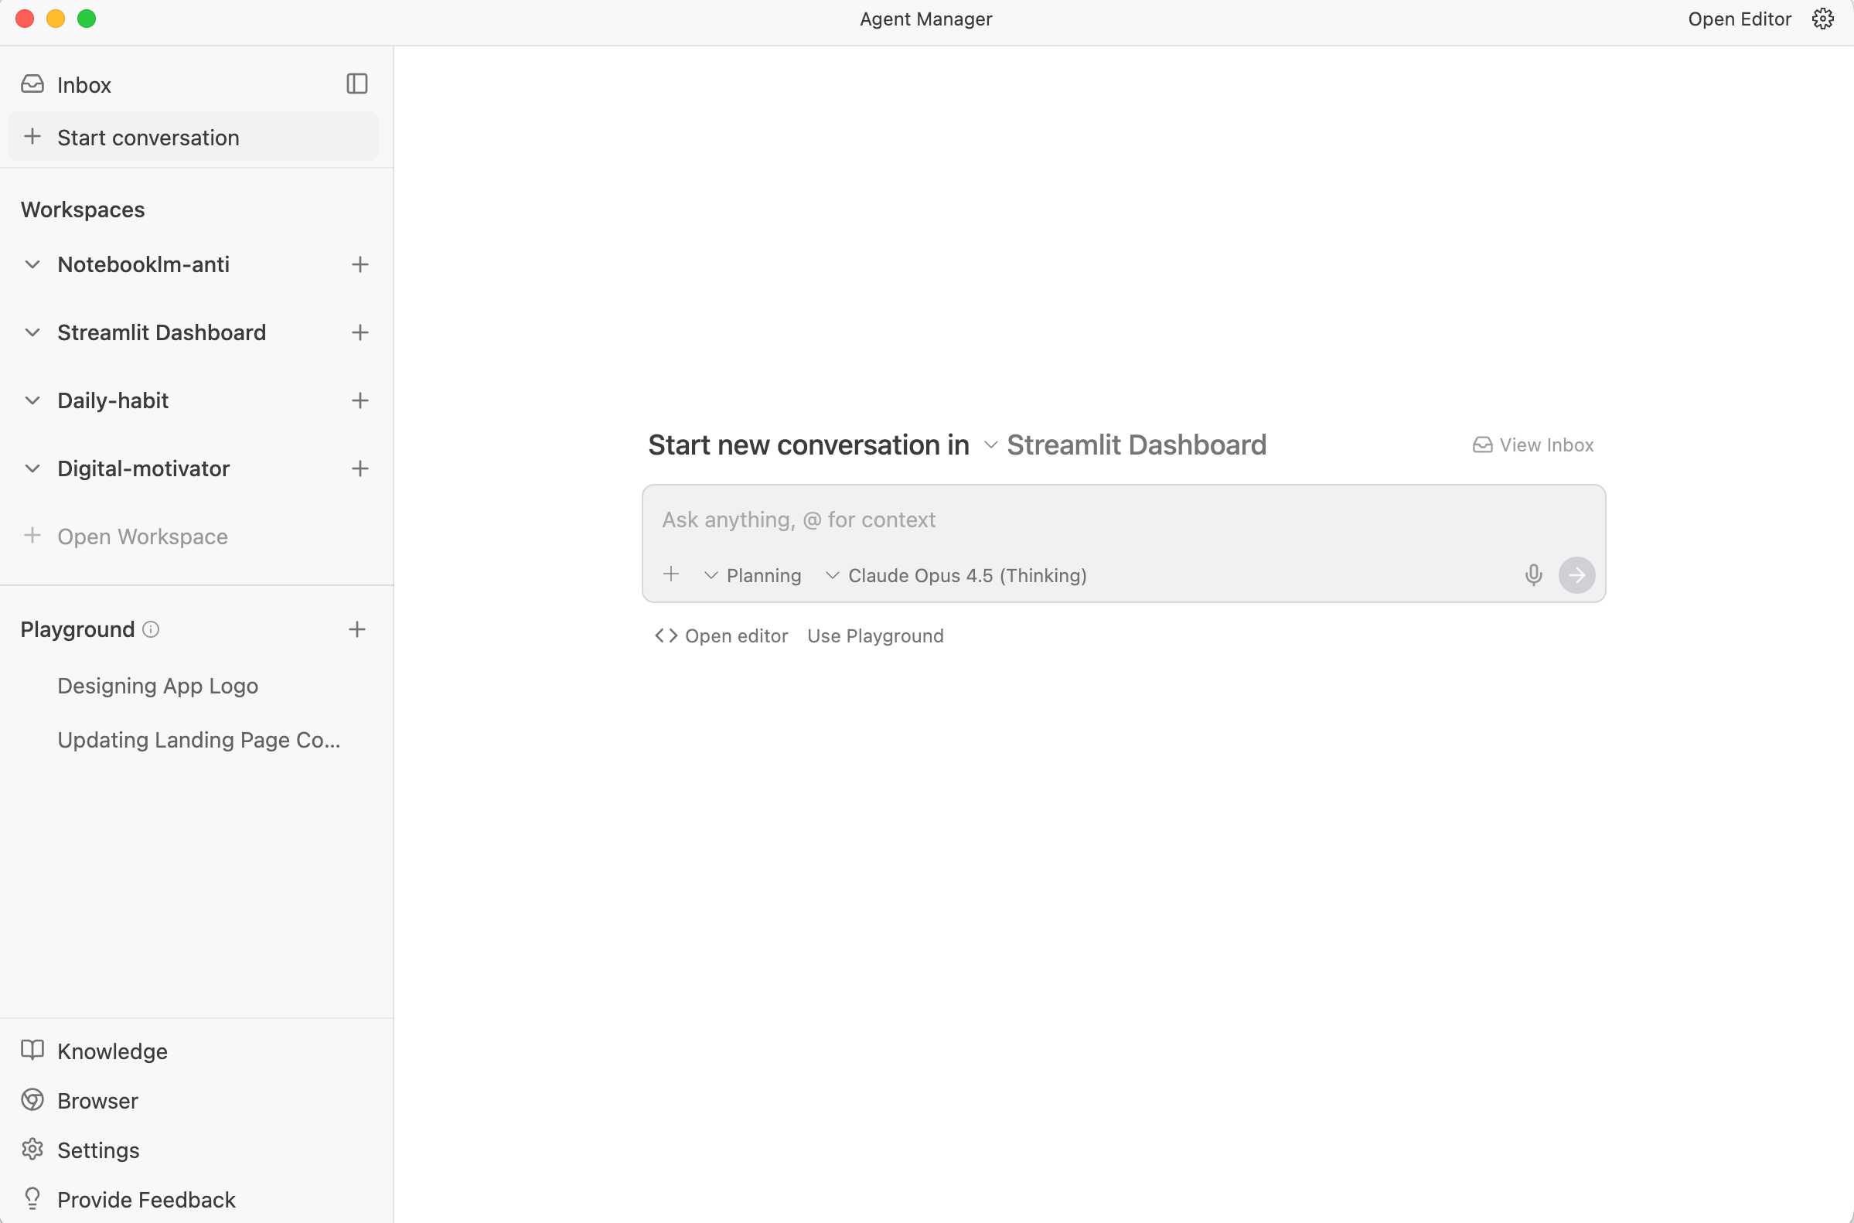Click the Playground info icon
Image resolution: width=1854 pixels, height=1223 pixels.
[152, 629]
